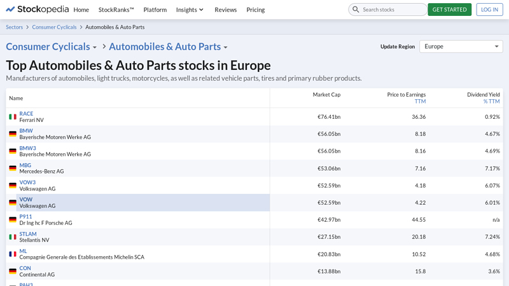Click the Germany flag beside Porsche P911
The image size is (509, 286).
pos(13,219)
